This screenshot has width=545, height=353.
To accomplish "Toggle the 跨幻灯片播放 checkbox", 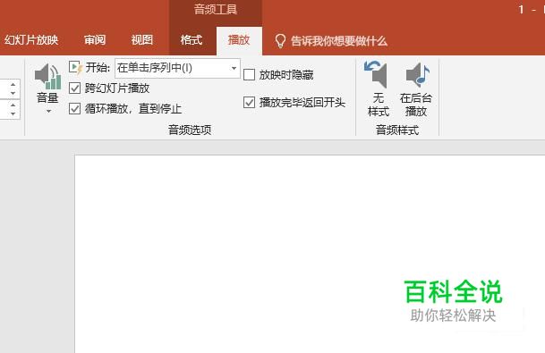I will click(x=75, y=88).
